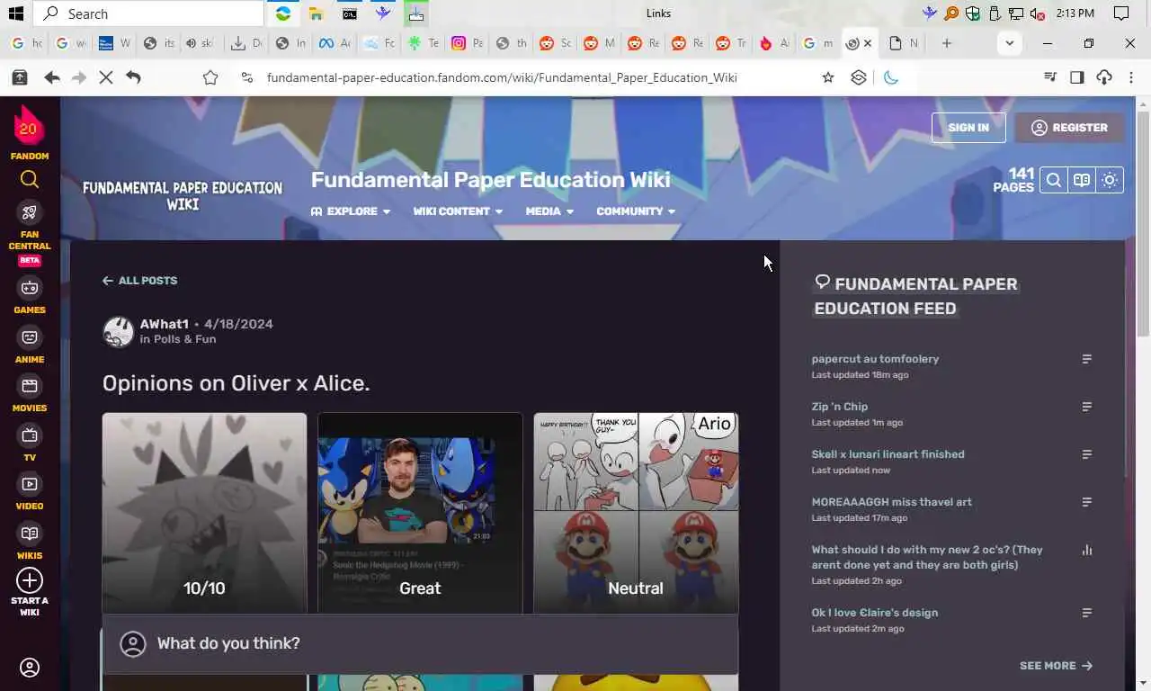The height and width of the screenshot is (691, 1151).
Task: Expand the Wiki Content dropdown menu
Action: [458, 211]
